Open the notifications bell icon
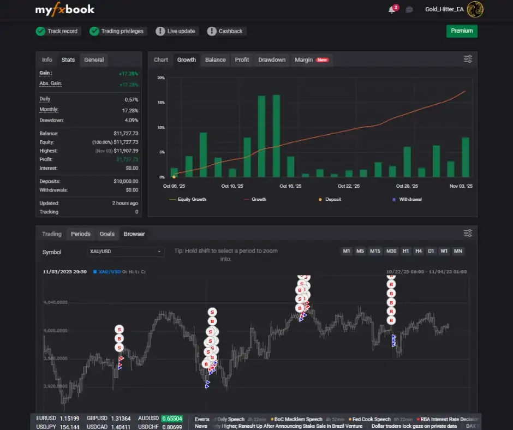Viewport: 513px width, 430px height. [x=392, y=9]
